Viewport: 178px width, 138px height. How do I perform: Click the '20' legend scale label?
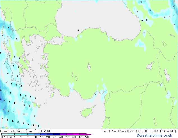coord(48,137)
